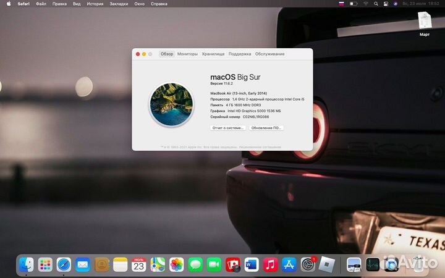Click the Intel HD Graphics 5000 value

(x=254, y=111)
